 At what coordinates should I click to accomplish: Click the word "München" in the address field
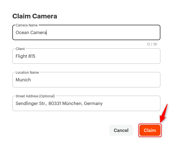tap(72, 104)
